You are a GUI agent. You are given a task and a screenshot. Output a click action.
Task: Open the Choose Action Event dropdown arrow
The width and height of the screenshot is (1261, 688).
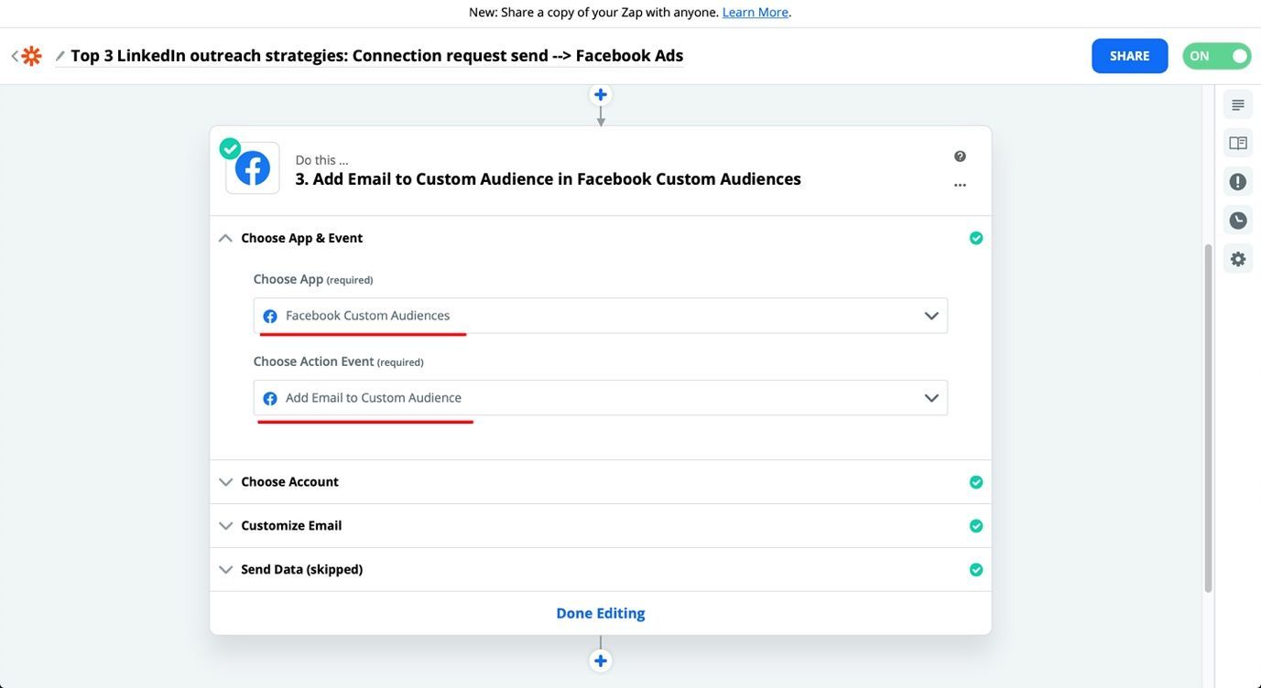point(931,398)
